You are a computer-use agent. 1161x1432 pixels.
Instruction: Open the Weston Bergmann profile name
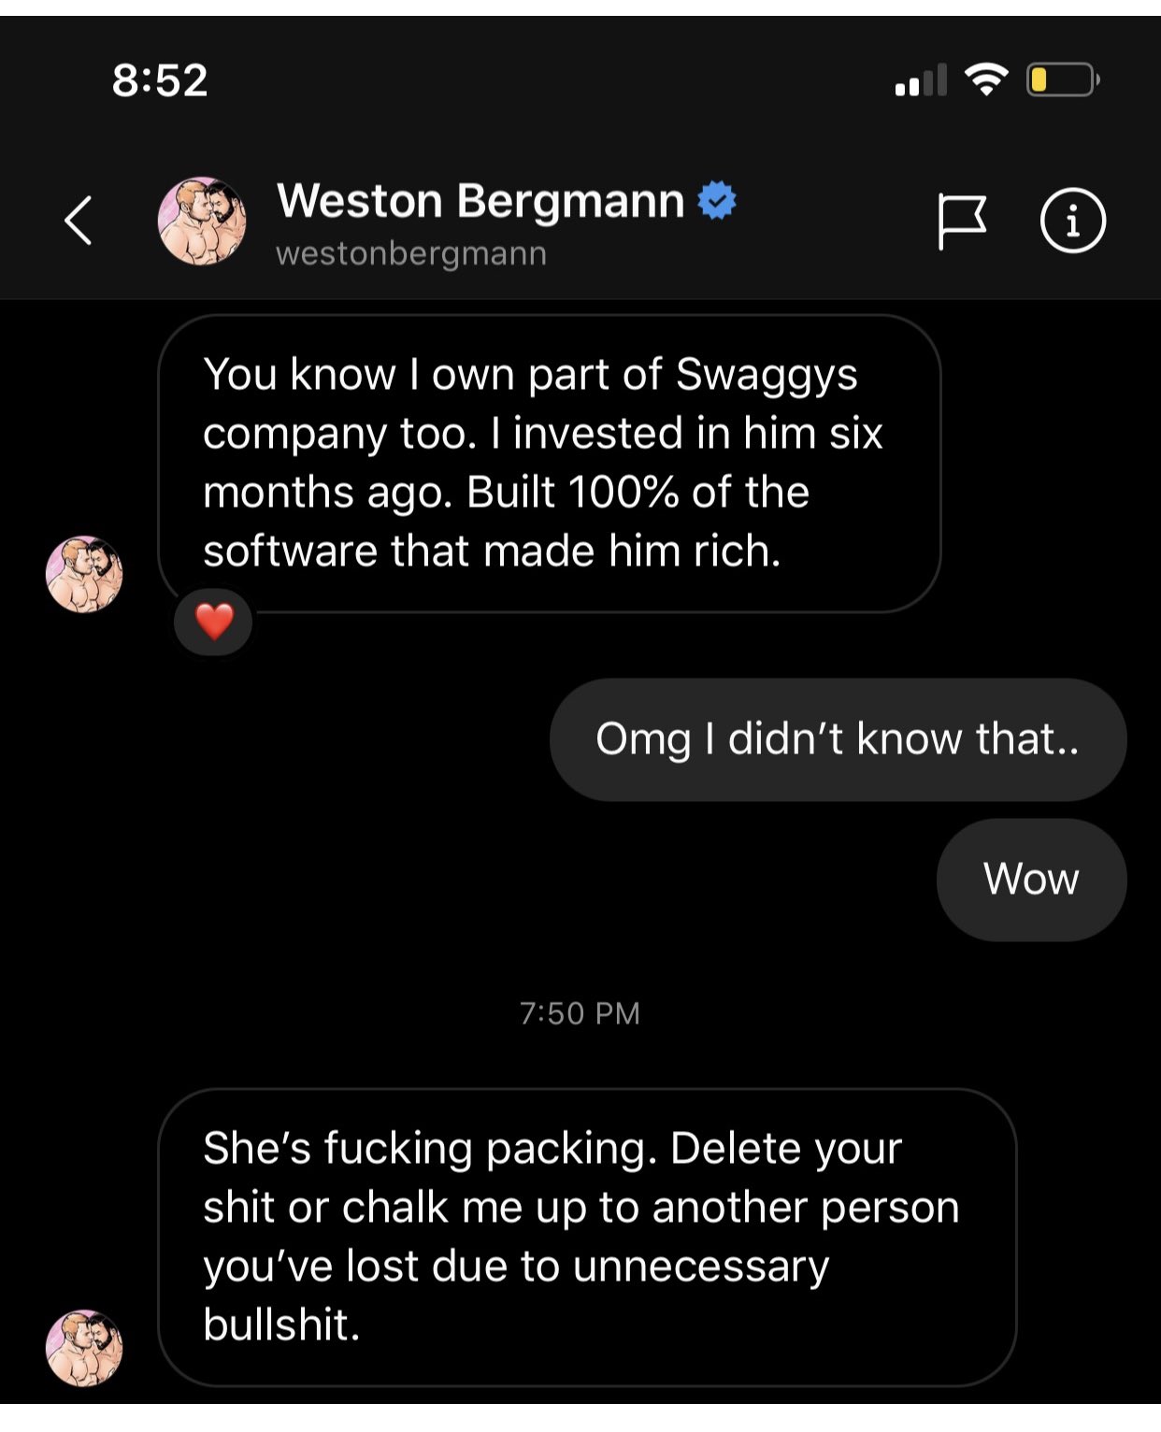(x=480, y=200)
